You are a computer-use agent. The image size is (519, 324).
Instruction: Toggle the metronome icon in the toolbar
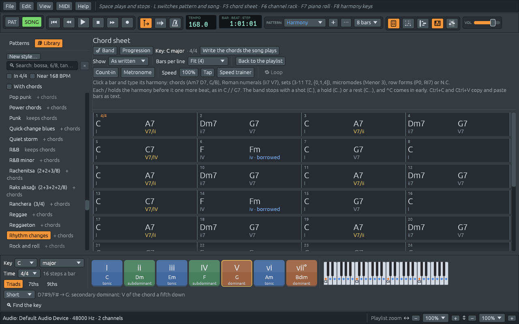[x=175, y=23]
